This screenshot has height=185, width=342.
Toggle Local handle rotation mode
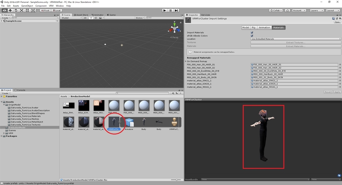57,11
